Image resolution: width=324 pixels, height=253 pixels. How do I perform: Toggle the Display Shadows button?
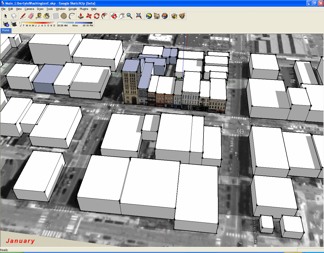[14, 24]
